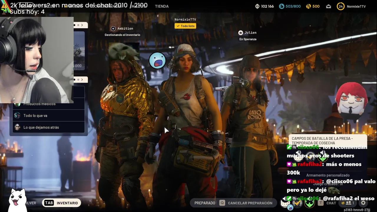Click the PREPARADO status label
The width and height of the screenshot is (377, 212).
point(205,203)
